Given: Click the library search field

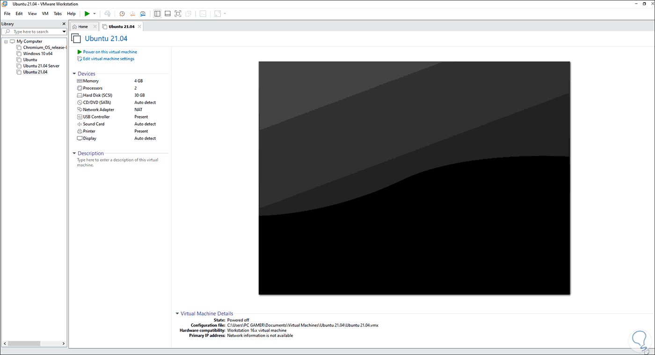Looking at the screenshot, I should [x=34, y=32].
